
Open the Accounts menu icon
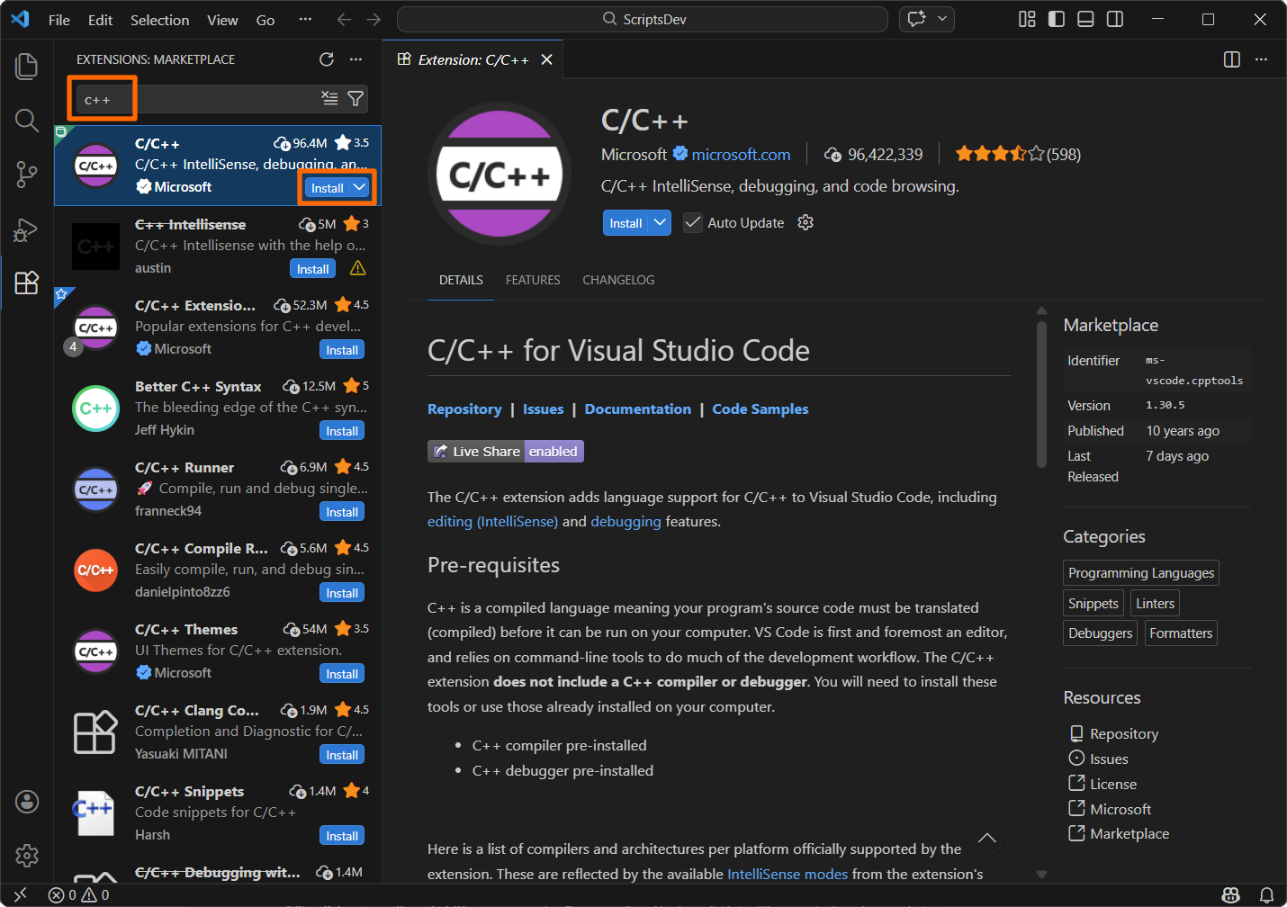[x=27, y=801]
